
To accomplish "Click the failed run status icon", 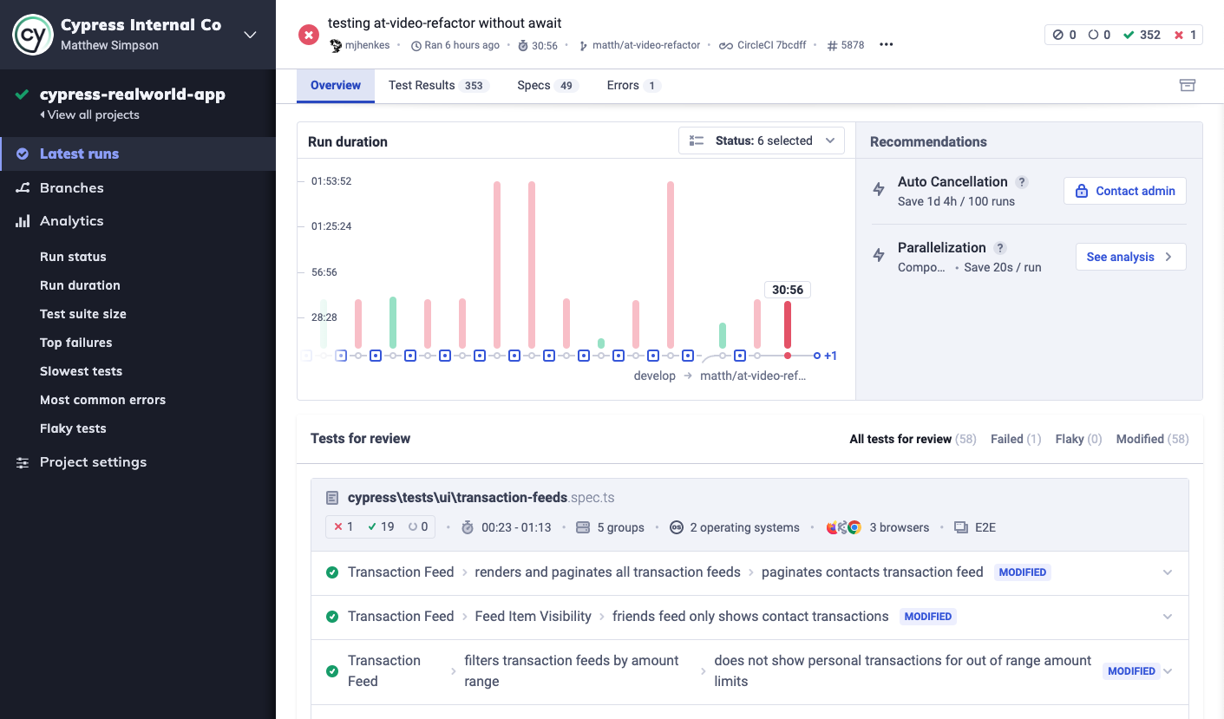I will pos(308,35).
